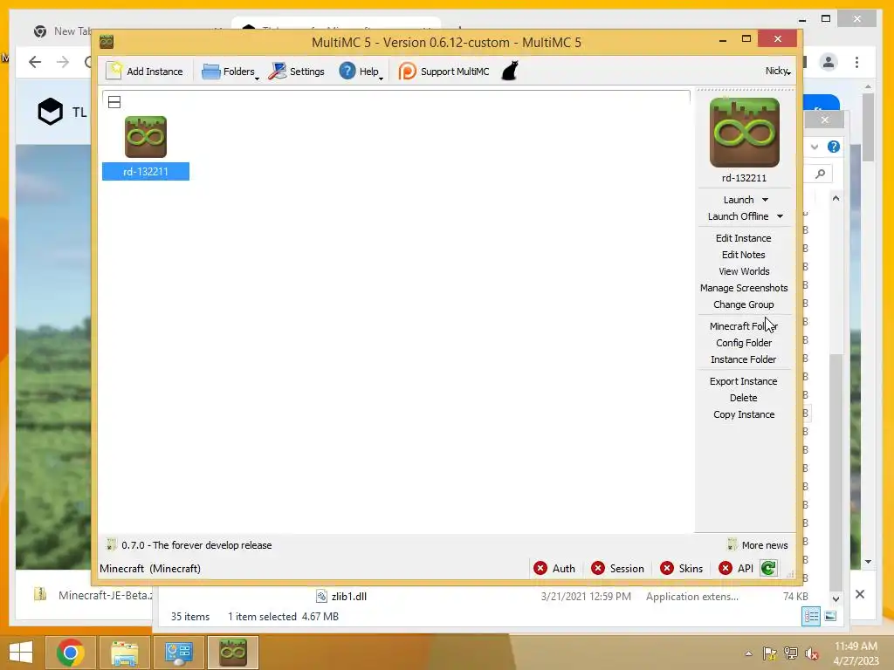Click MultiMC taskbar icon
Screen dimensions: 894x670
(232, 653)
